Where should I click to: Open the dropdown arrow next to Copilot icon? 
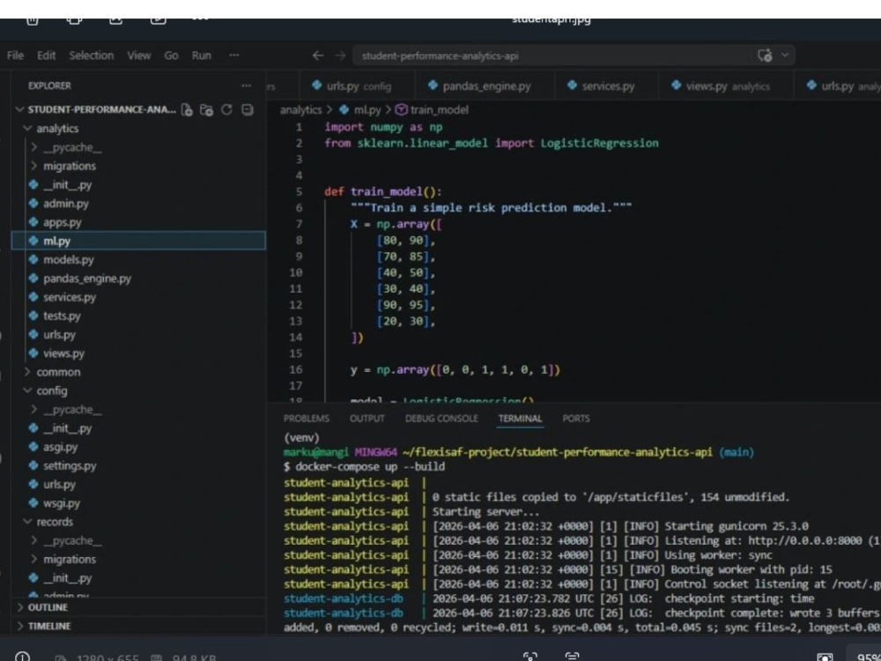coord(785,55)
